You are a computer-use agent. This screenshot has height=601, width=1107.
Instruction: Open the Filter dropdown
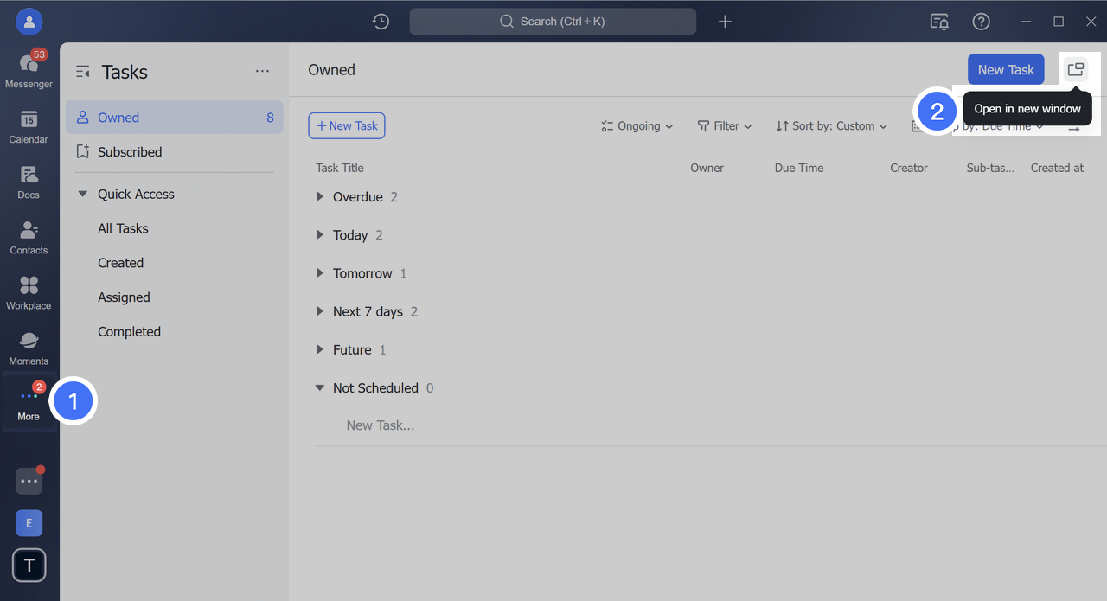(725, 125)
